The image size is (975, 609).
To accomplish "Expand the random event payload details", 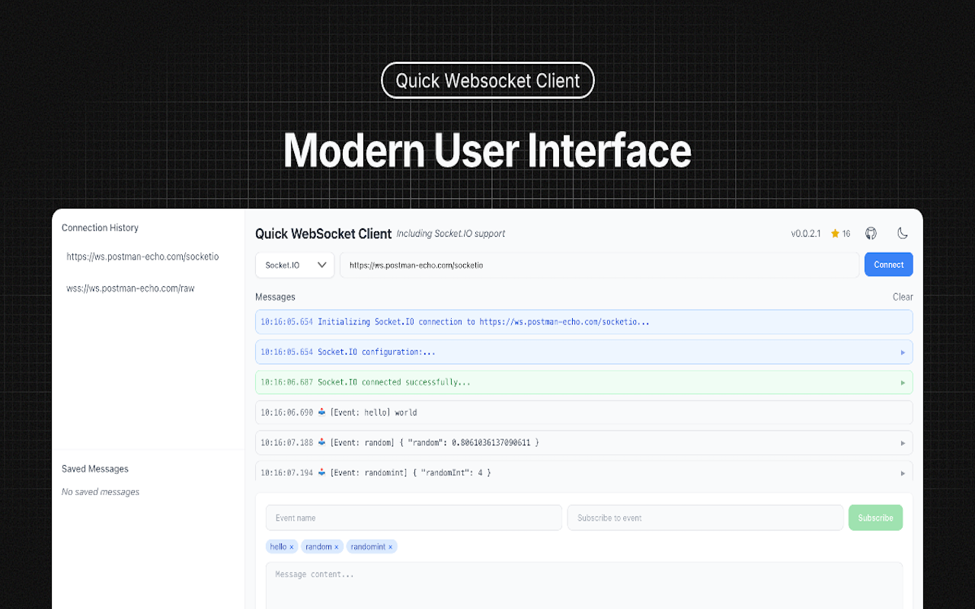I will coord(903,442).
